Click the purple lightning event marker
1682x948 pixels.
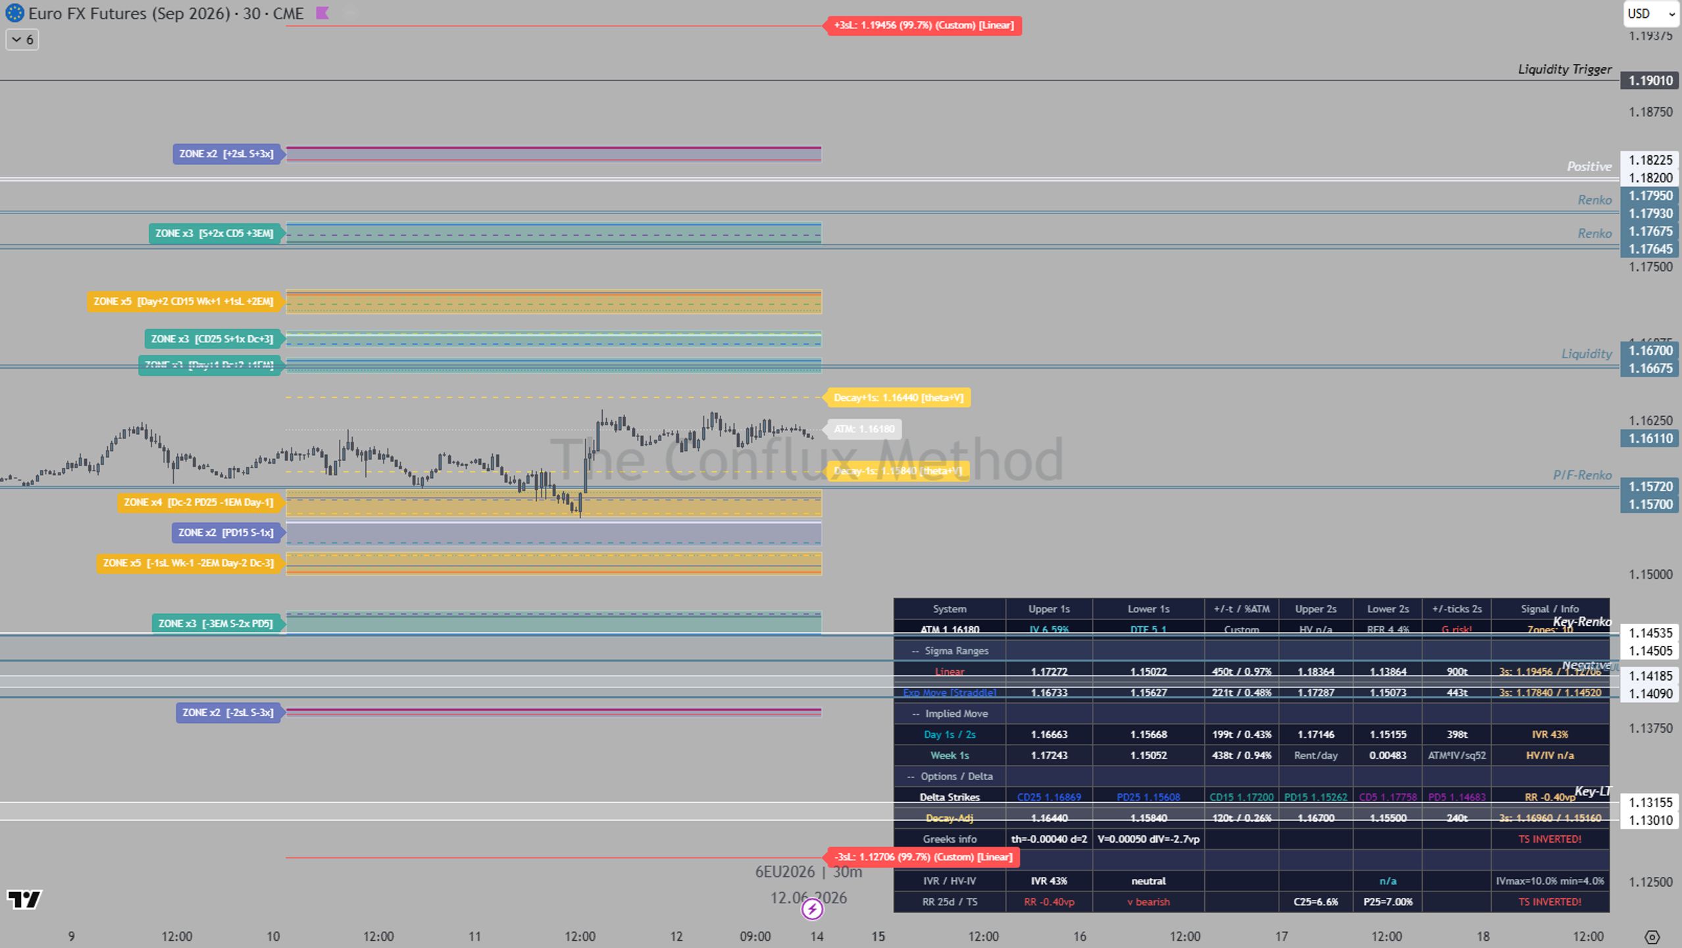(812, 909)
